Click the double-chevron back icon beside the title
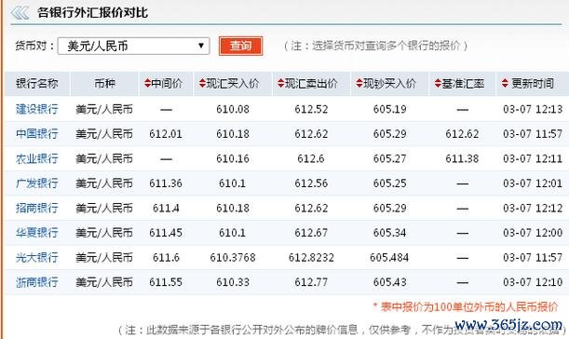The width and height of the screenshot is (569, 339). (x=20, y=13)
